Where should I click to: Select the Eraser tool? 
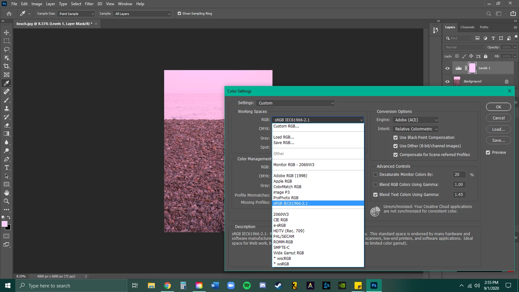[6, 125]
